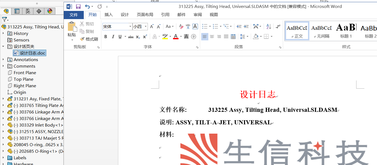Image resolution: width=377 pixels, height=165 pixels.
Task: Center-align the paragraph
Action: [x=212, y=37]
